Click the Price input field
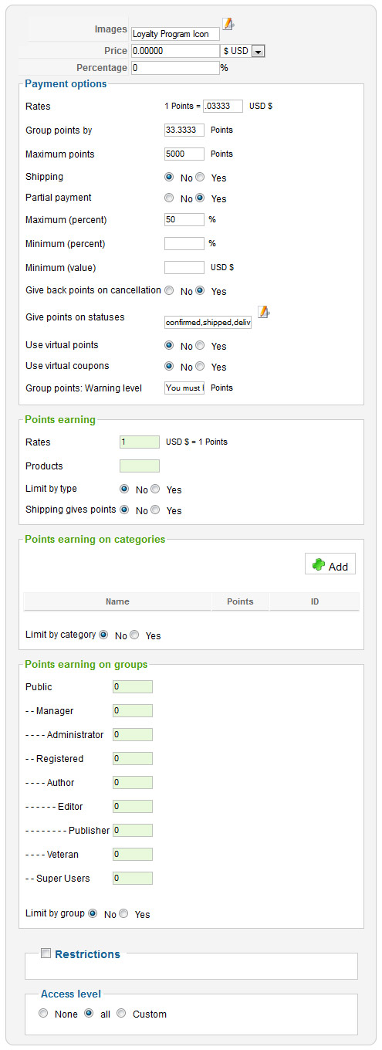 [x=175, y=51]
